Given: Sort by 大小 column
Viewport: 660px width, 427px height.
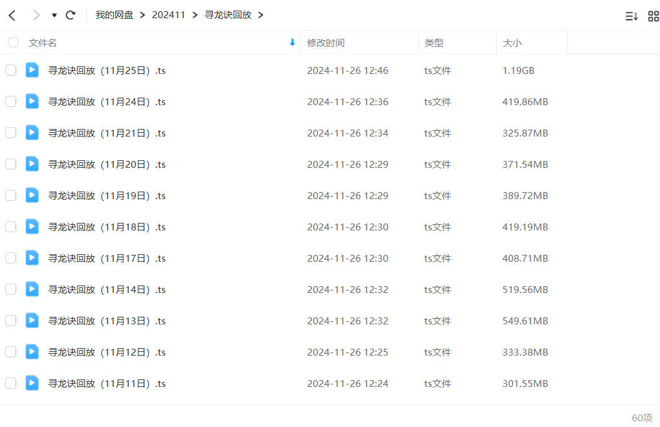Looking at the screenshot, I should [x=512, y=43].
